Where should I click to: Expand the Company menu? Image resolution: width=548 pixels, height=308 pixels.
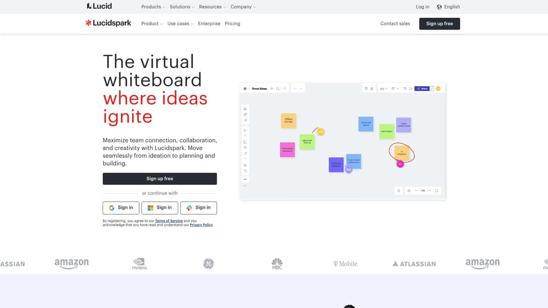(x=243, y=7)
